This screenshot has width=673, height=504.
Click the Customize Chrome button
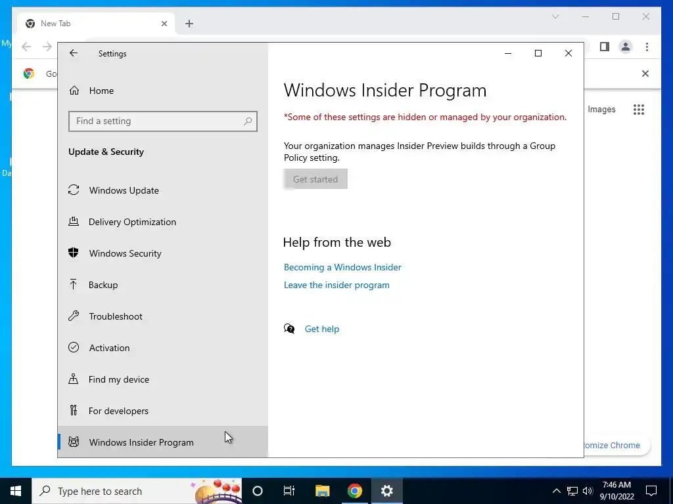616,446
